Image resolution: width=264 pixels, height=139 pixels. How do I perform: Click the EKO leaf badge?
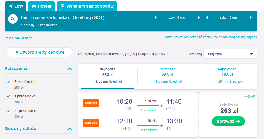point(250,97)
